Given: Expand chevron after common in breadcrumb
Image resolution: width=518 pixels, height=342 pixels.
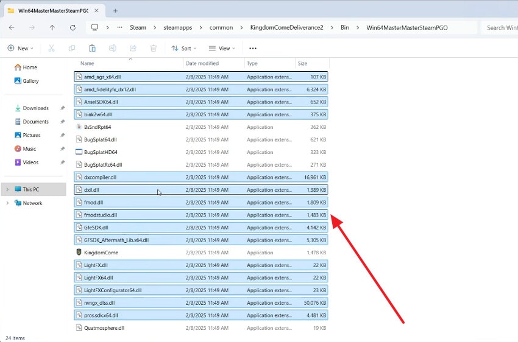Looking at the screenshot, I should 241,28.
